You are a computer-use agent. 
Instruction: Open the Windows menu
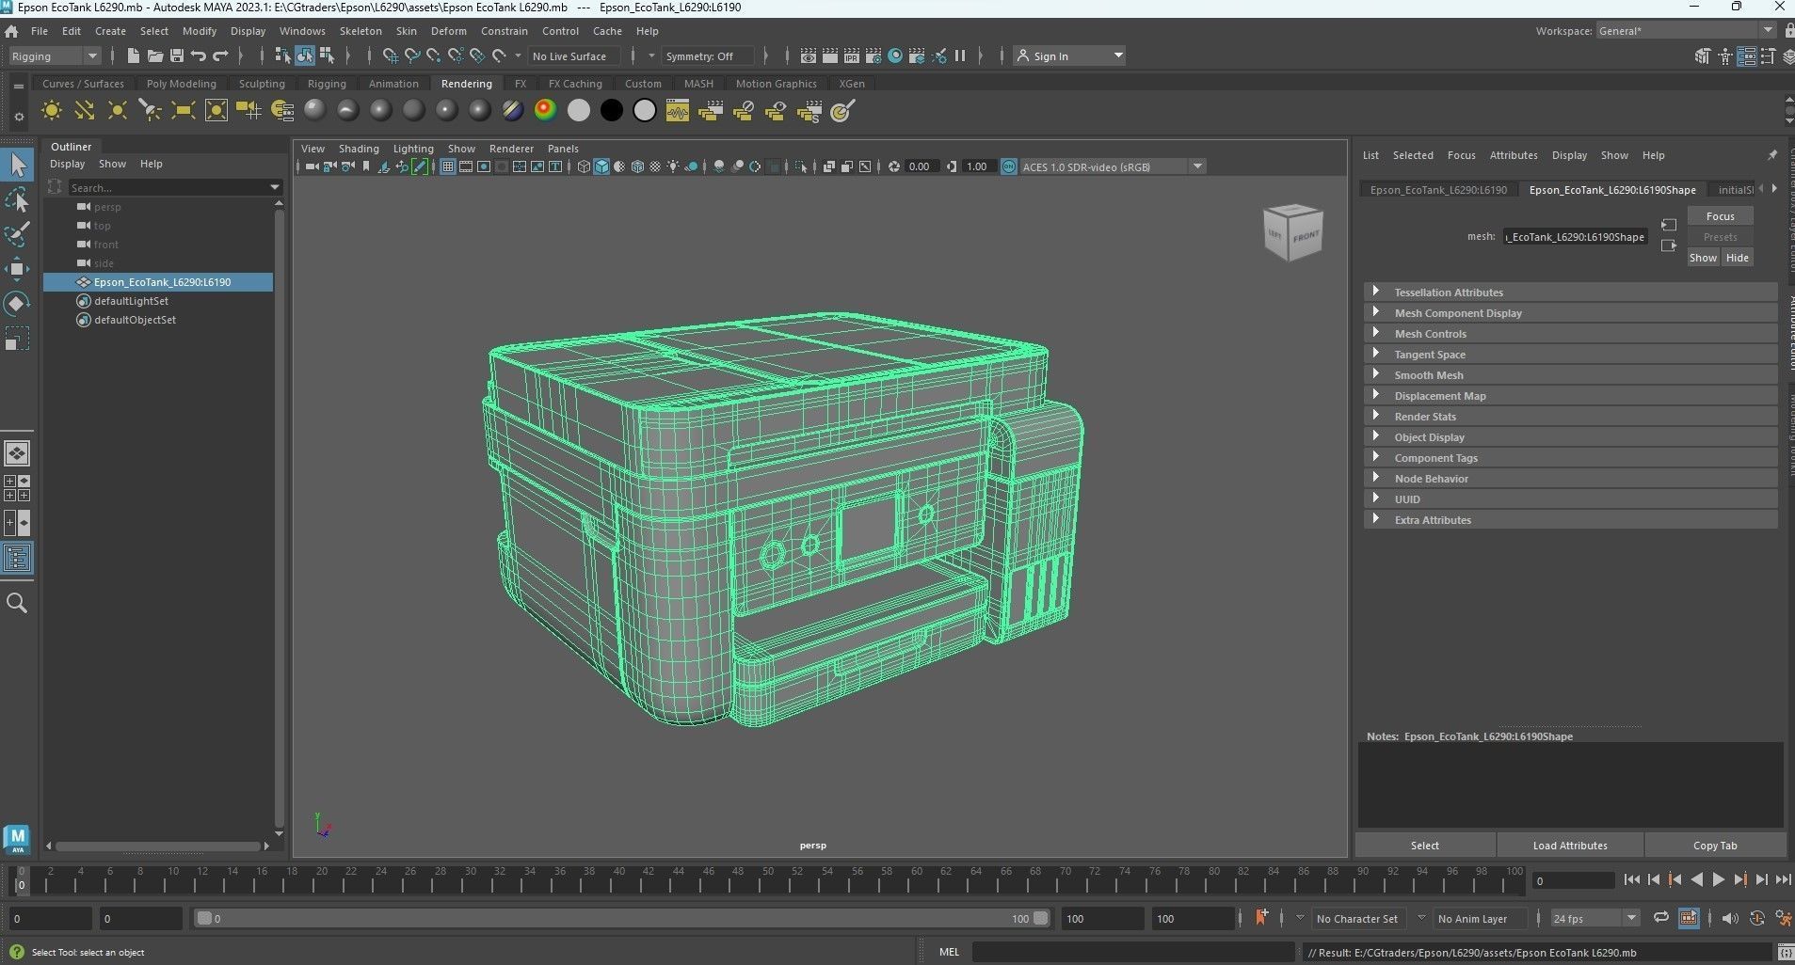pyautogui.click(x=302, y=31)
